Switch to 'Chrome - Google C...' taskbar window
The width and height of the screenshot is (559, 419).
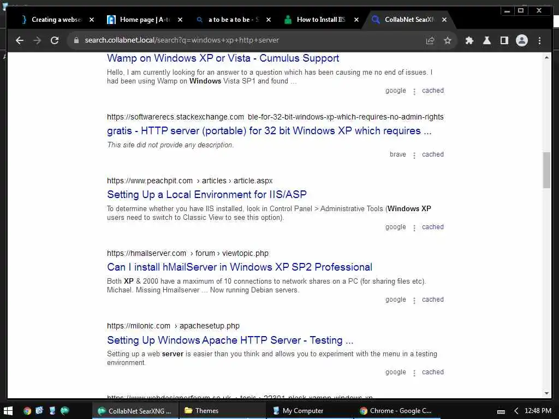397,411
